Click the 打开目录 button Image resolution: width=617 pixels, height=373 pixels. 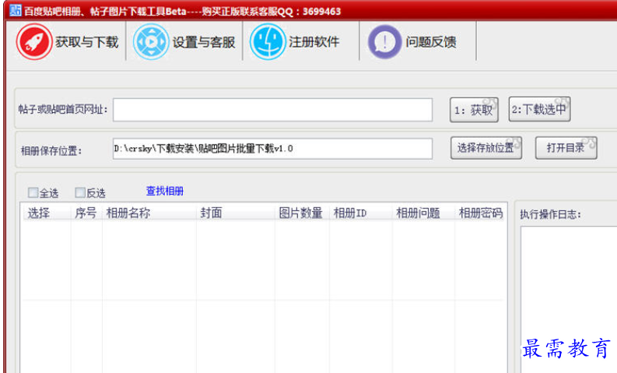pyautogui.click(x=566, y=148)
